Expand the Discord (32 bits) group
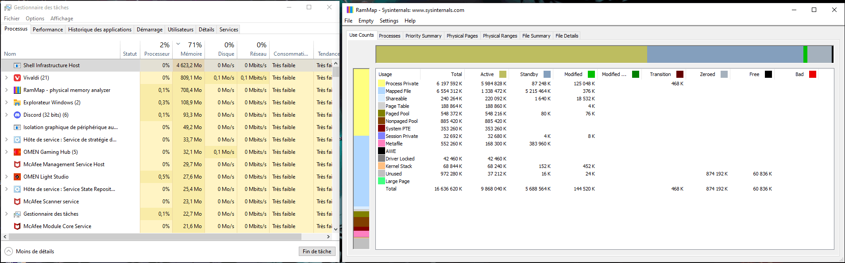Viewport: 845px width, 263px height. pos(6,115)
